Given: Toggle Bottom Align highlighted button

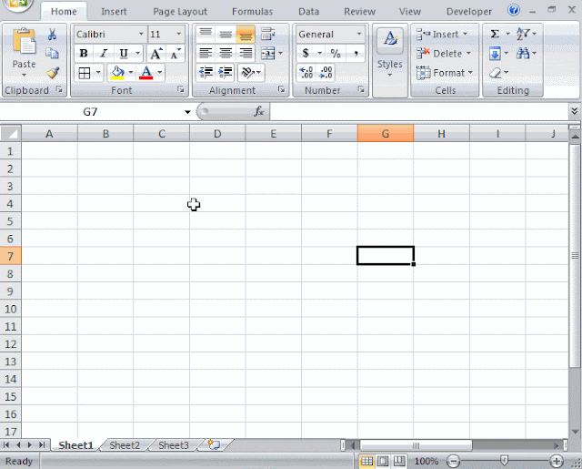Looking at the screenshot, I should click(246, 35).
